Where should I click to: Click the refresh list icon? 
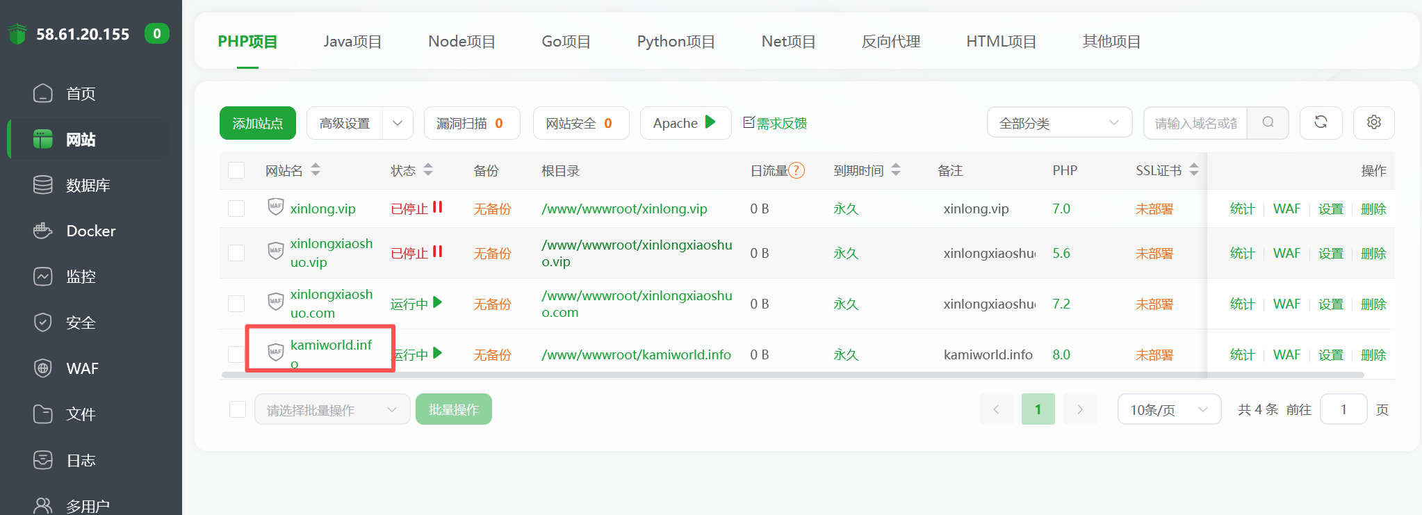click(1321, 123)
